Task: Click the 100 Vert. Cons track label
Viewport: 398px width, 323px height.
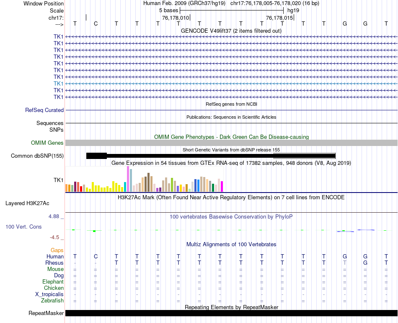Action: pyautogui.click(x=23, y=227)
